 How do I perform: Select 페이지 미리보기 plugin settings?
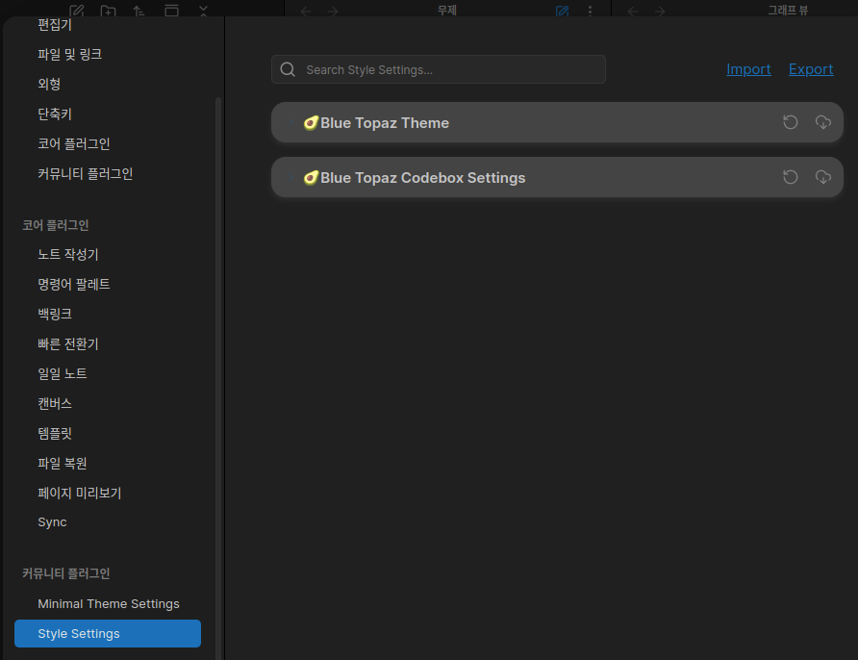point(108,493)
